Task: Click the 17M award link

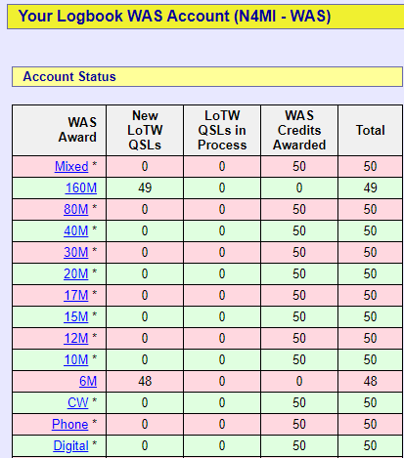Action: click(x=76, y=296)
